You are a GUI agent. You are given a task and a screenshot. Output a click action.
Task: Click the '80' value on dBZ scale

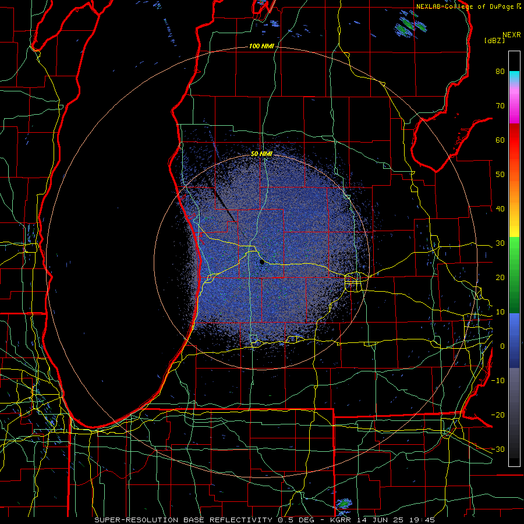[500, 71]
